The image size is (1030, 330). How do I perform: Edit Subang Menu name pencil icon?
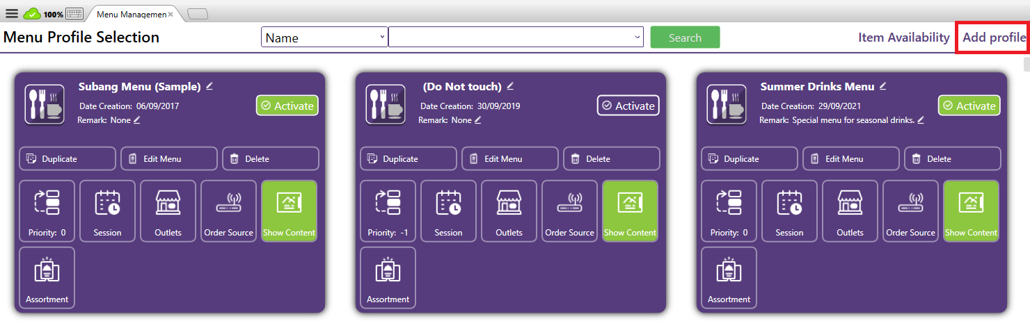tap(209, 86)
